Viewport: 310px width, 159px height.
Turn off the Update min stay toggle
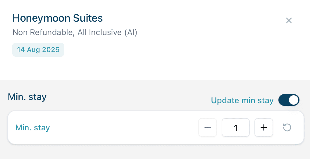coord(289,100)
